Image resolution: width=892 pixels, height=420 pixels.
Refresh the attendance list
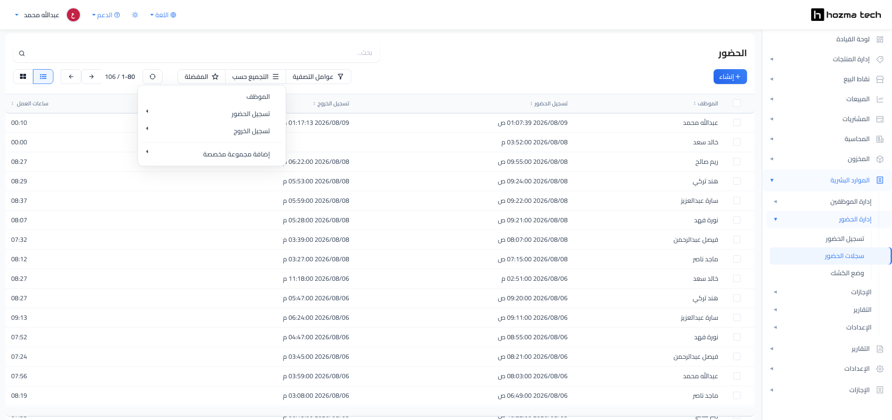coord(152,77)
